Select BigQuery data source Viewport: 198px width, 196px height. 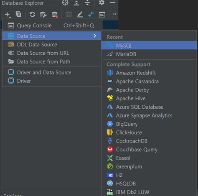(x=149, y=124)
